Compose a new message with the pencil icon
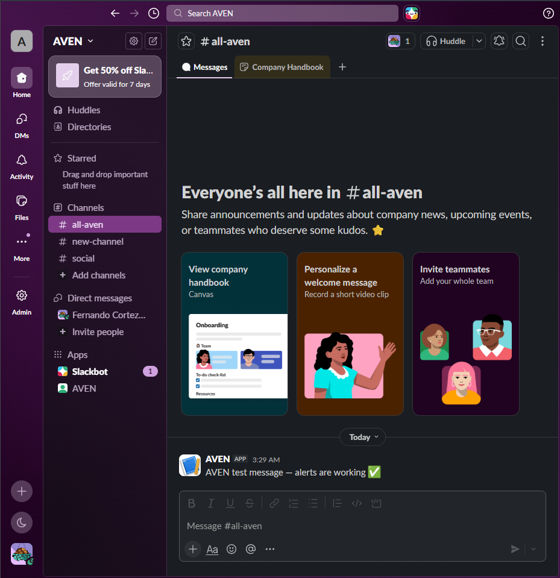The height and width of the screenshot is (578, 560). 153,41
